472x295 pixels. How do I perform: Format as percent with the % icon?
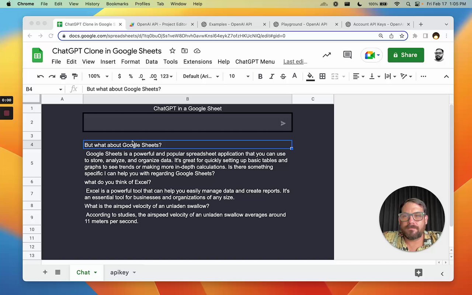tap(131, 76)
